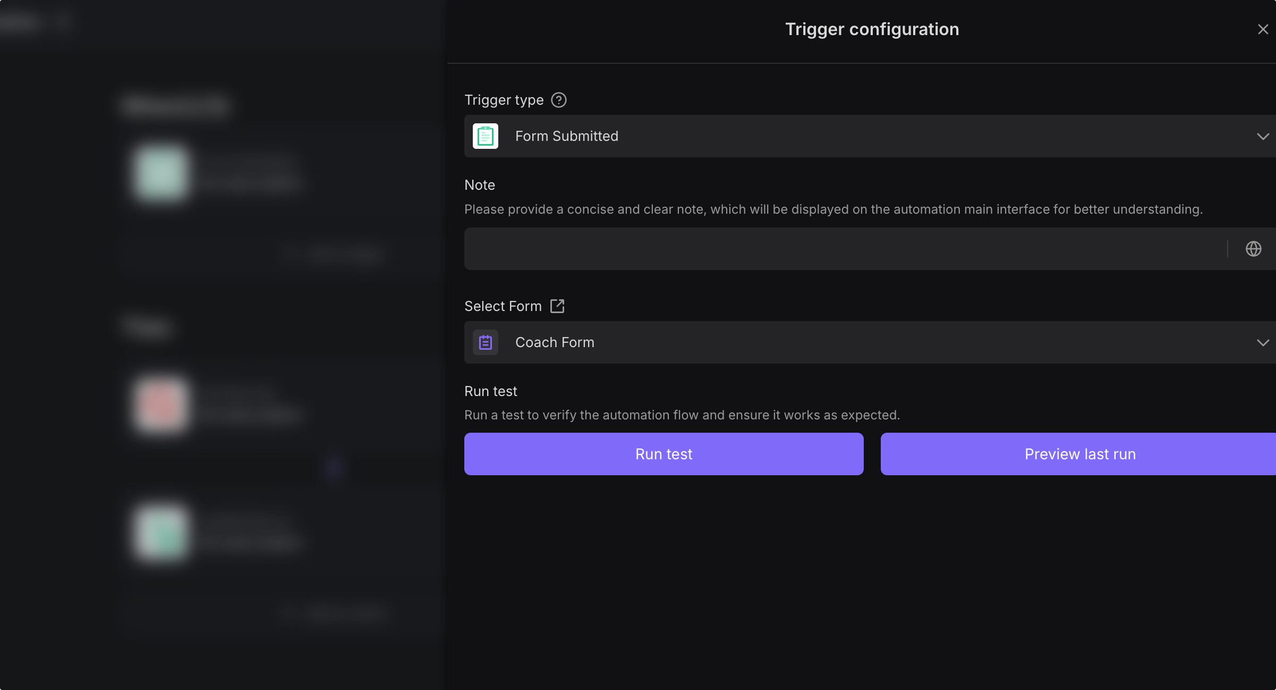
Task: Click the Select Form label text
Action: (x=503, y=306)
